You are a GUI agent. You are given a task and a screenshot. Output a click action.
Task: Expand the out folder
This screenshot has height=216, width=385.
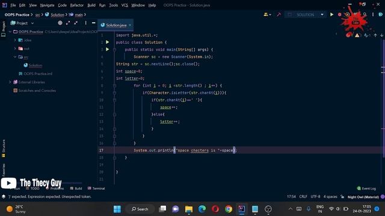pyautogui.click(x=15, y=48)
